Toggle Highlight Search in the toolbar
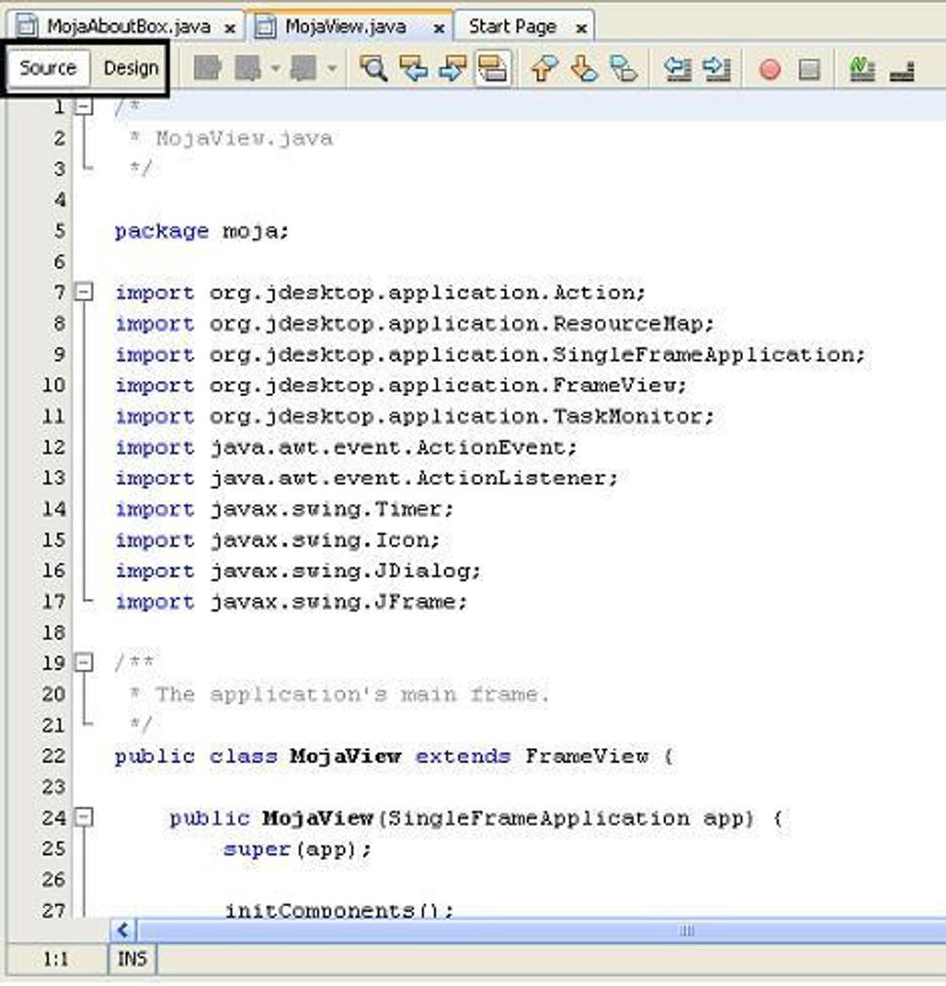 click(493, 68)
